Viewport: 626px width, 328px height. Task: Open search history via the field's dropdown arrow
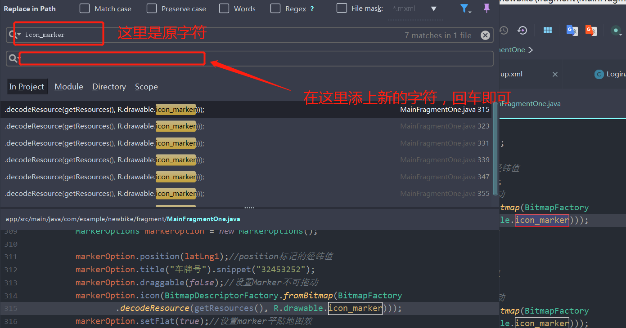(19, 35)
